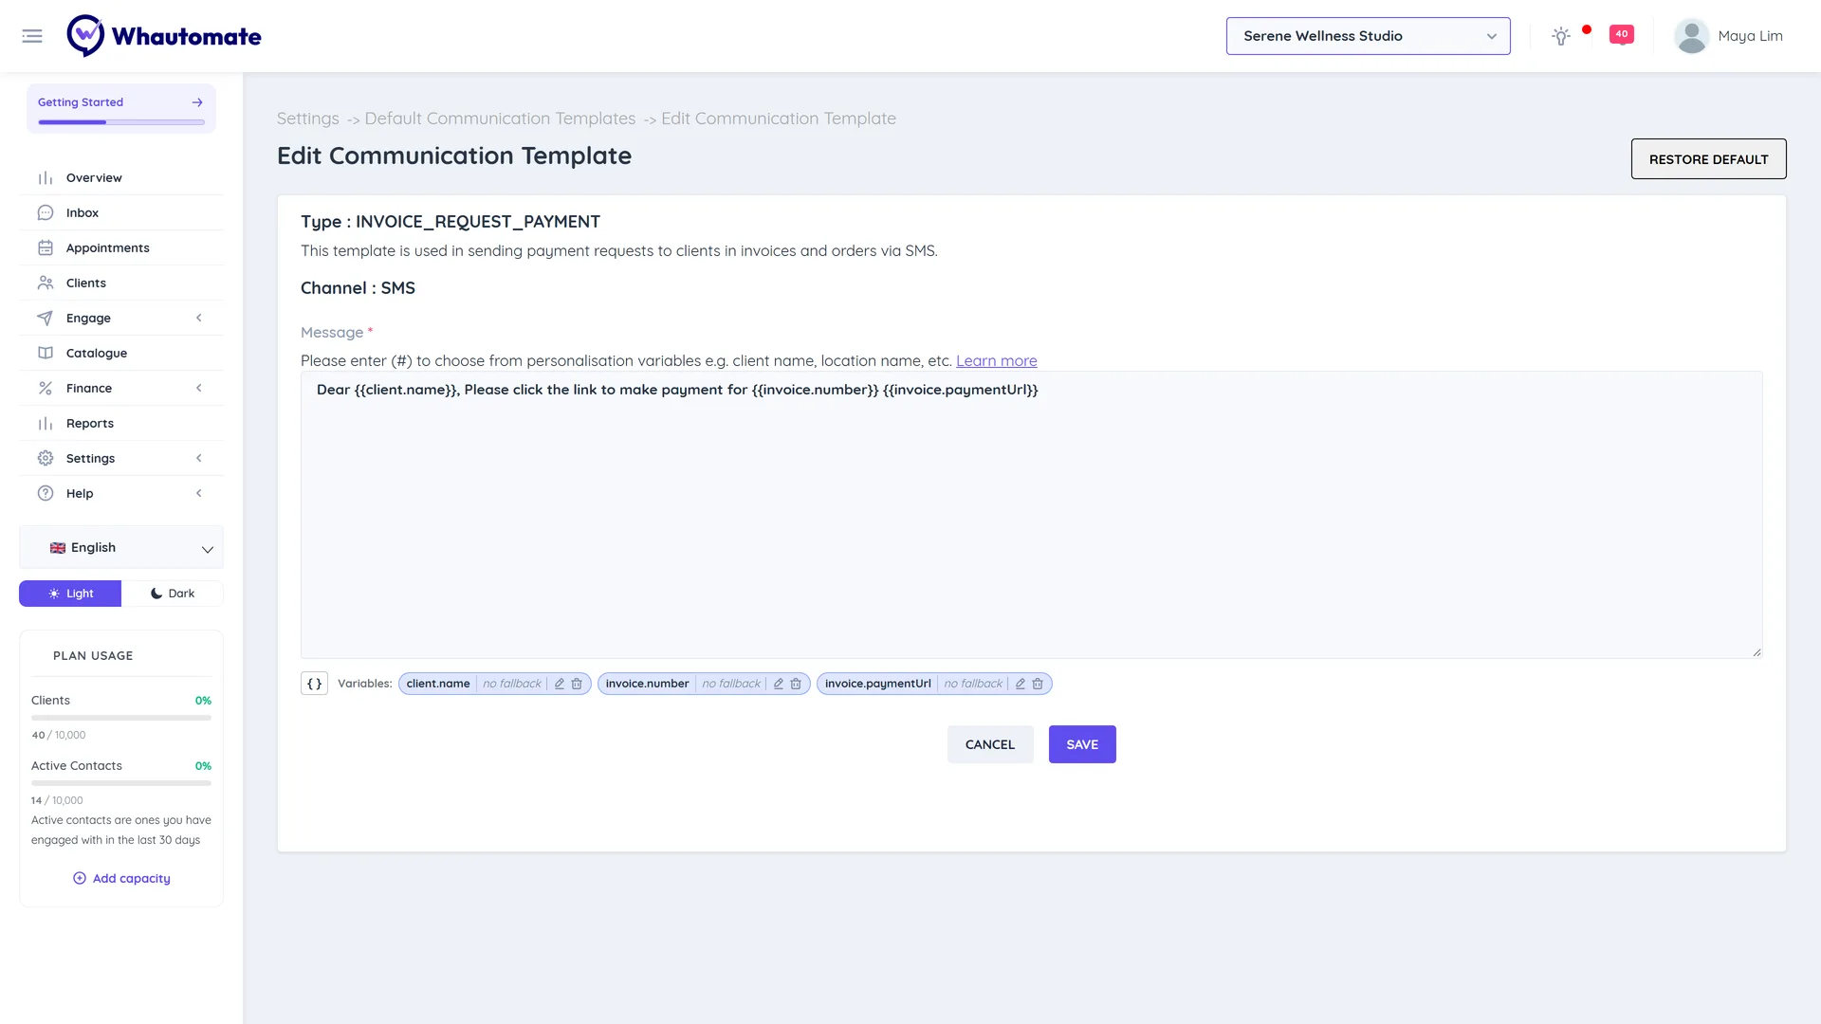Image resolution: width=1821 pixels, height=1024 pixels.
Task: Open the Learn more link
Action: (x=996, y=360)
